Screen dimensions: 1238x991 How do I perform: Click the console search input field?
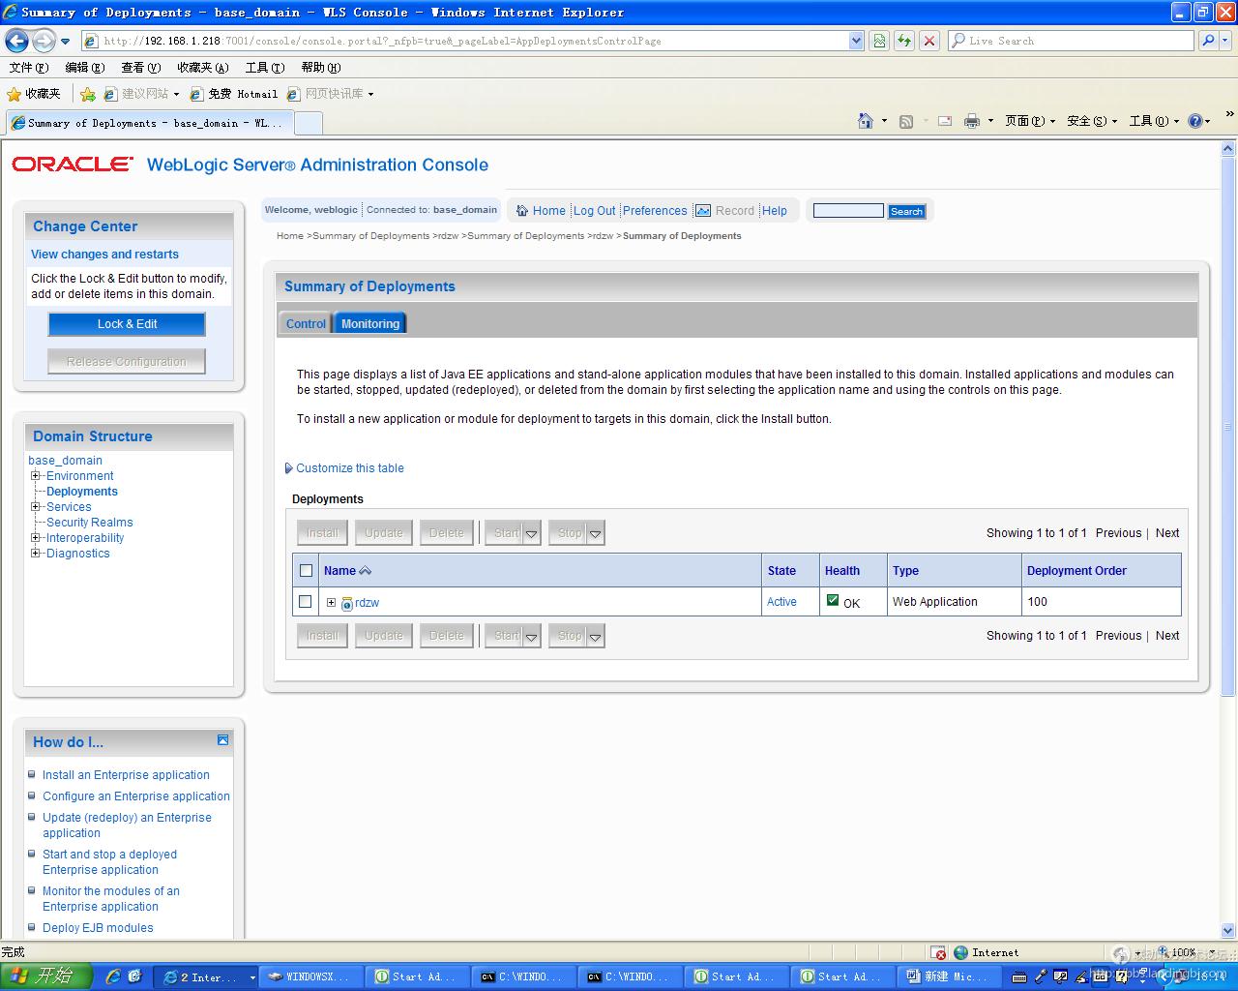(847, 211)
